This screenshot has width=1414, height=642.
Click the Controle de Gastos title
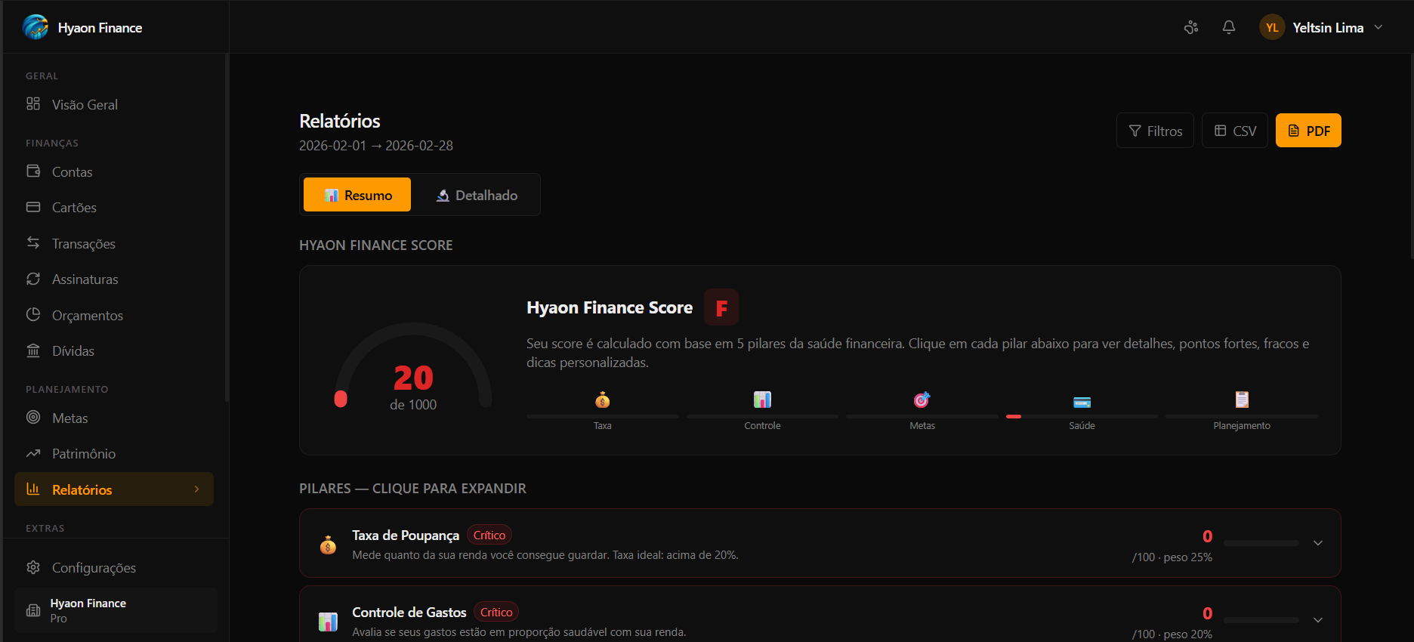tap(409, 612)
